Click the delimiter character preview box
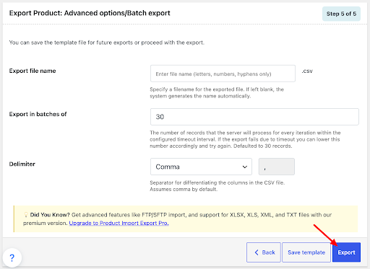Screen dimensions: 370x269 tap(277, 167)
